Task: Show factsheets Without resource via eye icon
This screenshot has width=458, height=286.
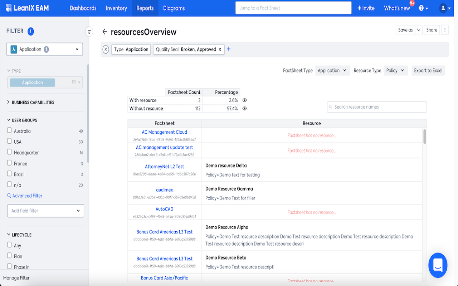Action: click(245, 109)
